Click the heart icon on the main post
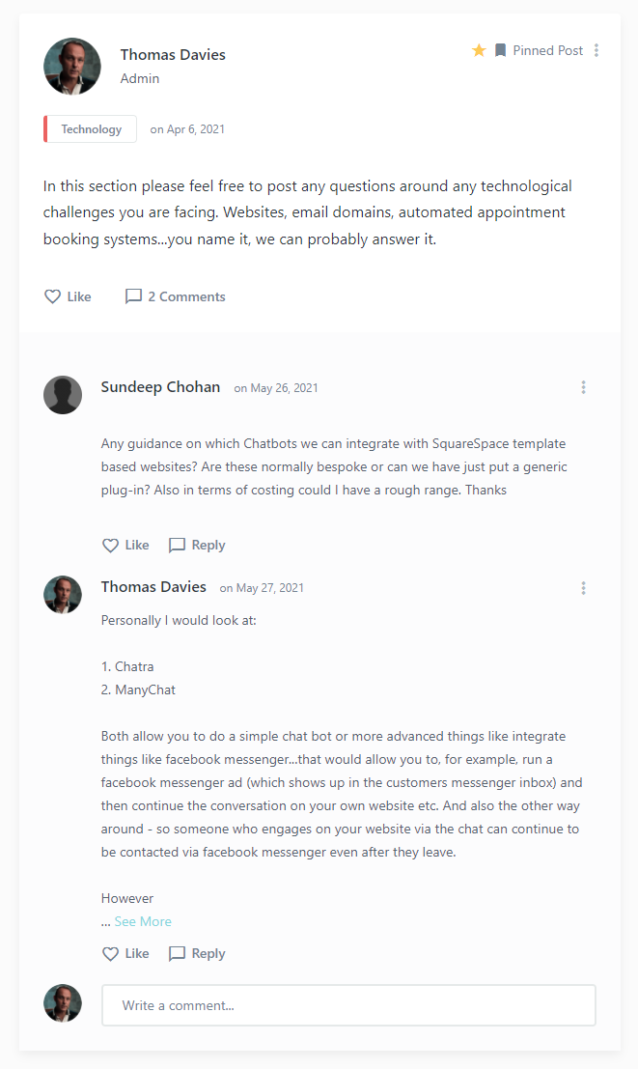This screenshot has height=1069, width=638. coord(53,296)
